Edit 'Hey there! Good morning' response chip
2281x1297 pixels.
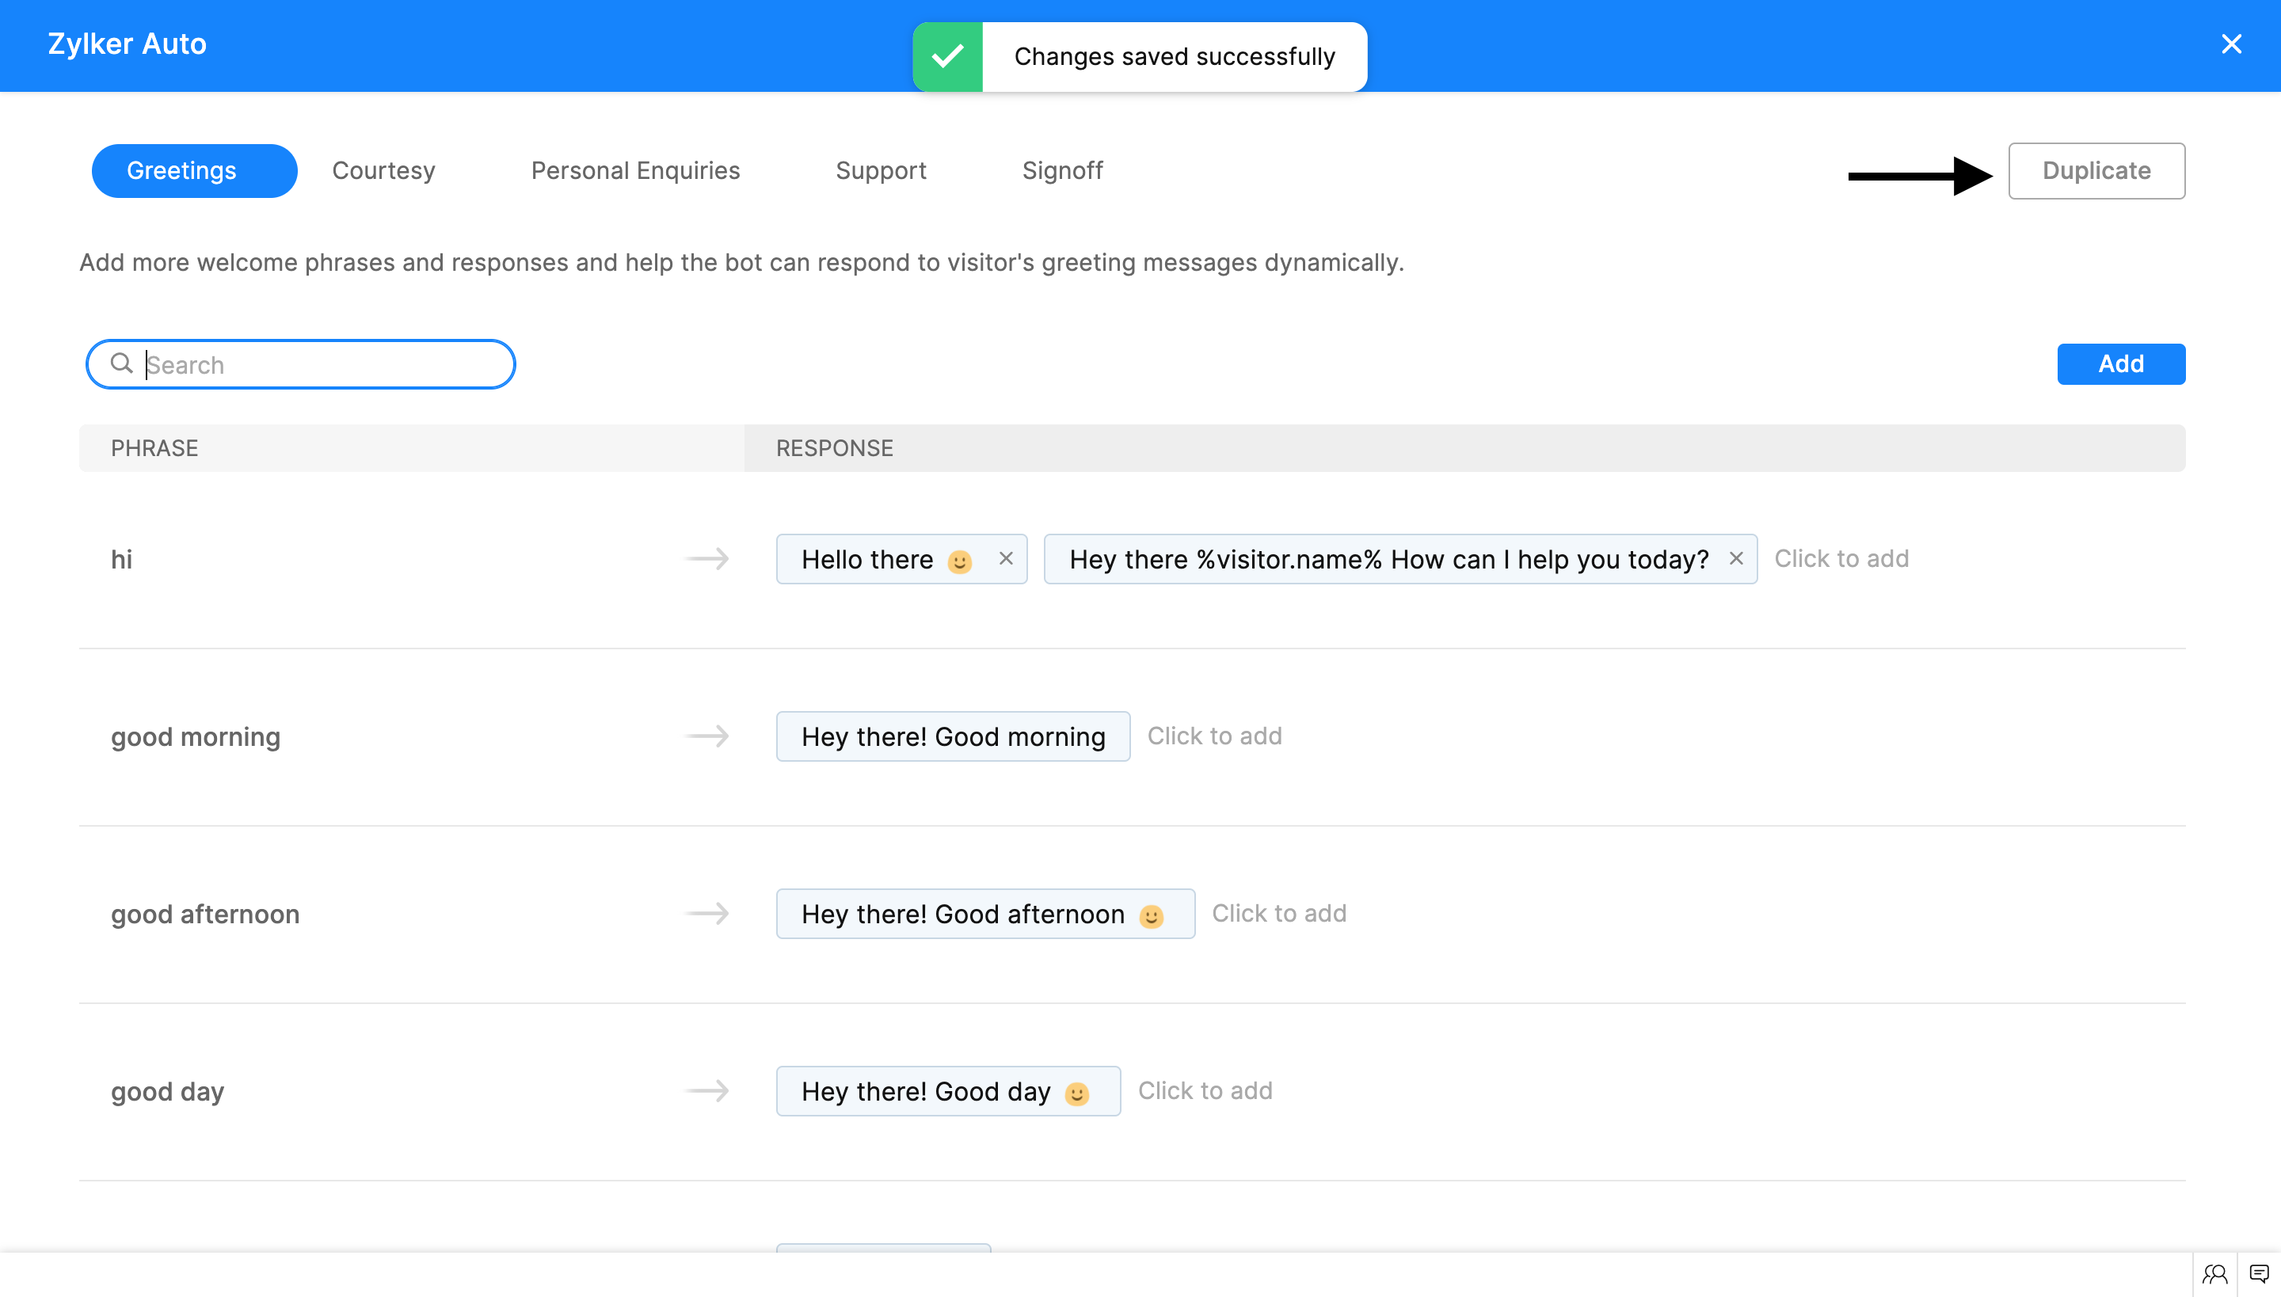[953, 736]
